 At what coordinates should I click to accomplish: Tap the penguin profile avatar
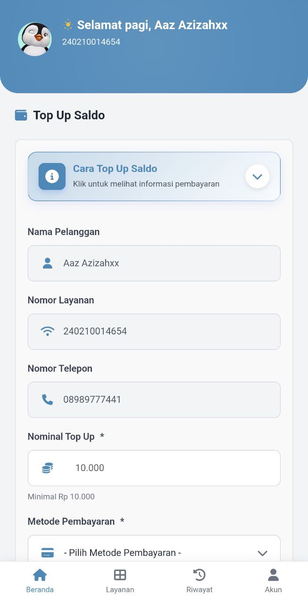(35, 39)
